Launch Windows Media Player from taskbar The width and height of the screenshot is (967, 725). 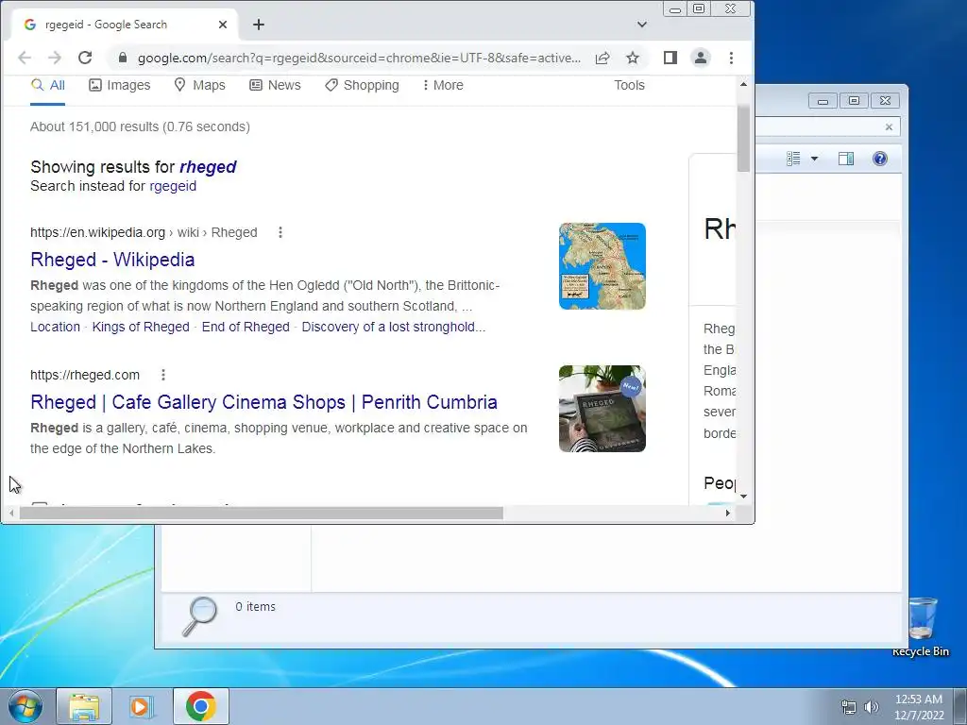[x=142, y=706]
